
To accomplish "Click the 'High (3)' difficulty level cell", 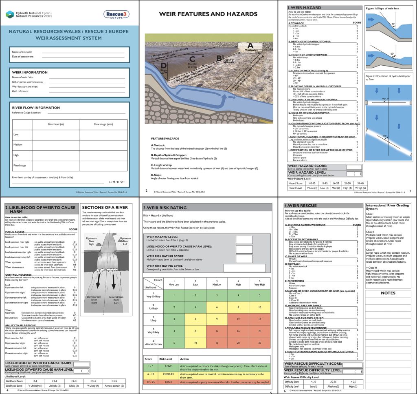I will point(353,387).
